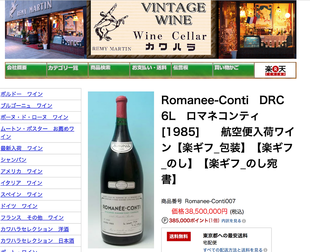Click the night storefront photo on the banner's right
This screenshot has height=252, width=310.
coord(257,29)
